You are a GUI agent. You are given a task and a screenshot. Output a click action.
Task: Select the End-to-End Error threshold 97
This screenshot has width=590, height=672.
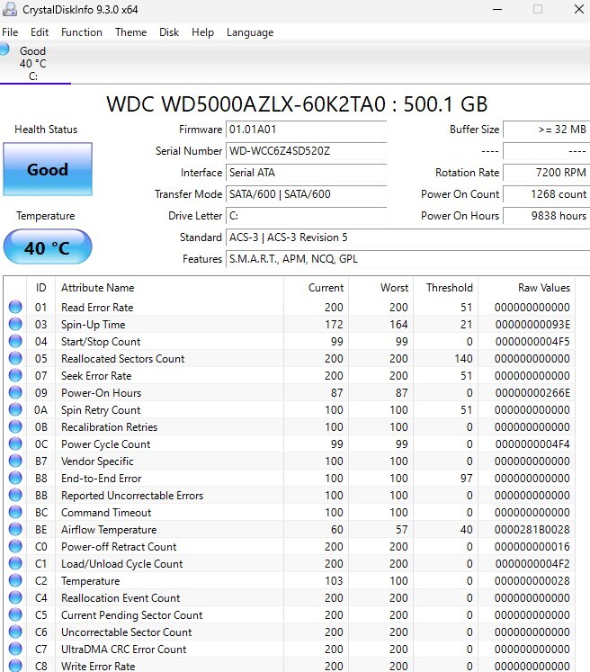(x=466, y=479)
